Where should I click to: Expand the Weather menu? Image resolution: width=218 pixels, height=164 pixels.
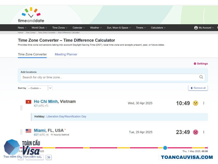pyautogui.click(x=96, y=28)
